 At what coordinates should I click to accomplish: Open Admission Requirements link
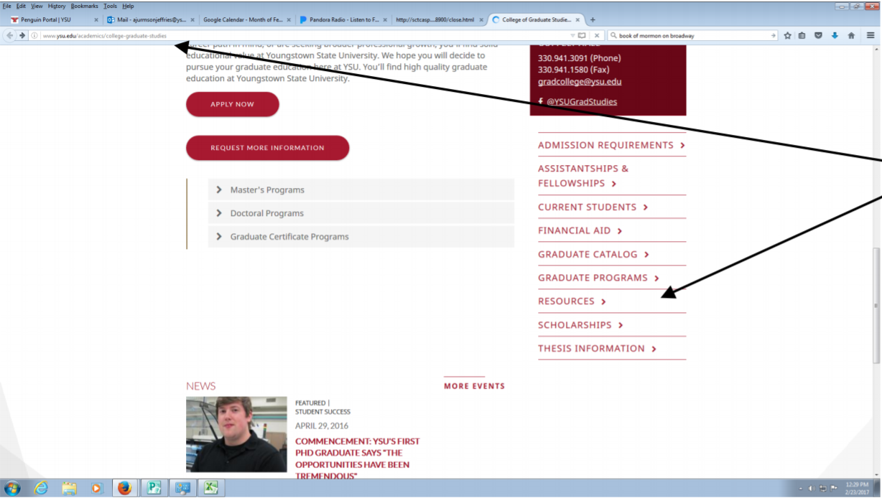[x=611, y=145]
